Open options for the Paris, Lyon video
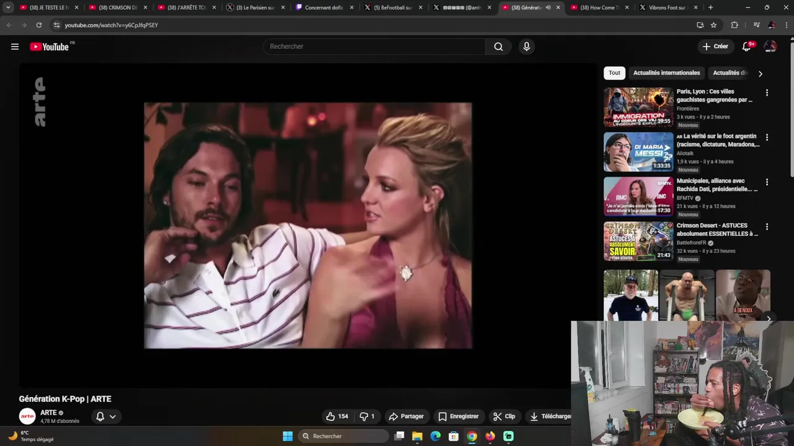Screen dimensions: 794x446 pyautogui.click(x=767, y=93)
